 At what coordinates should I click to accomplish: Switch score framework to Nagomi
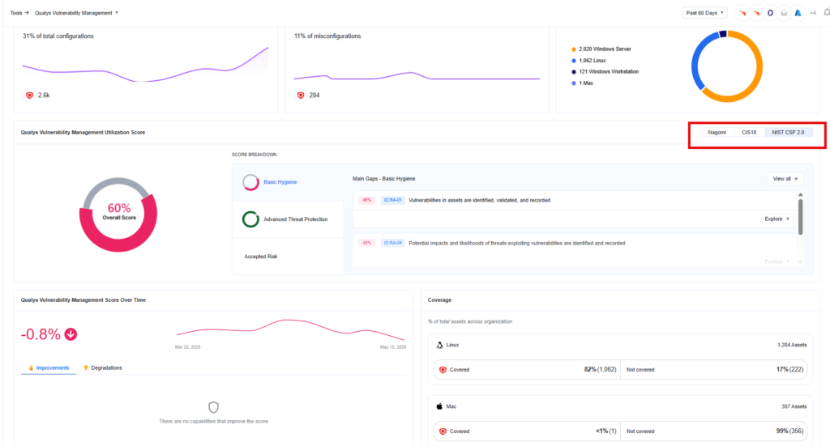tap(717, 132)
